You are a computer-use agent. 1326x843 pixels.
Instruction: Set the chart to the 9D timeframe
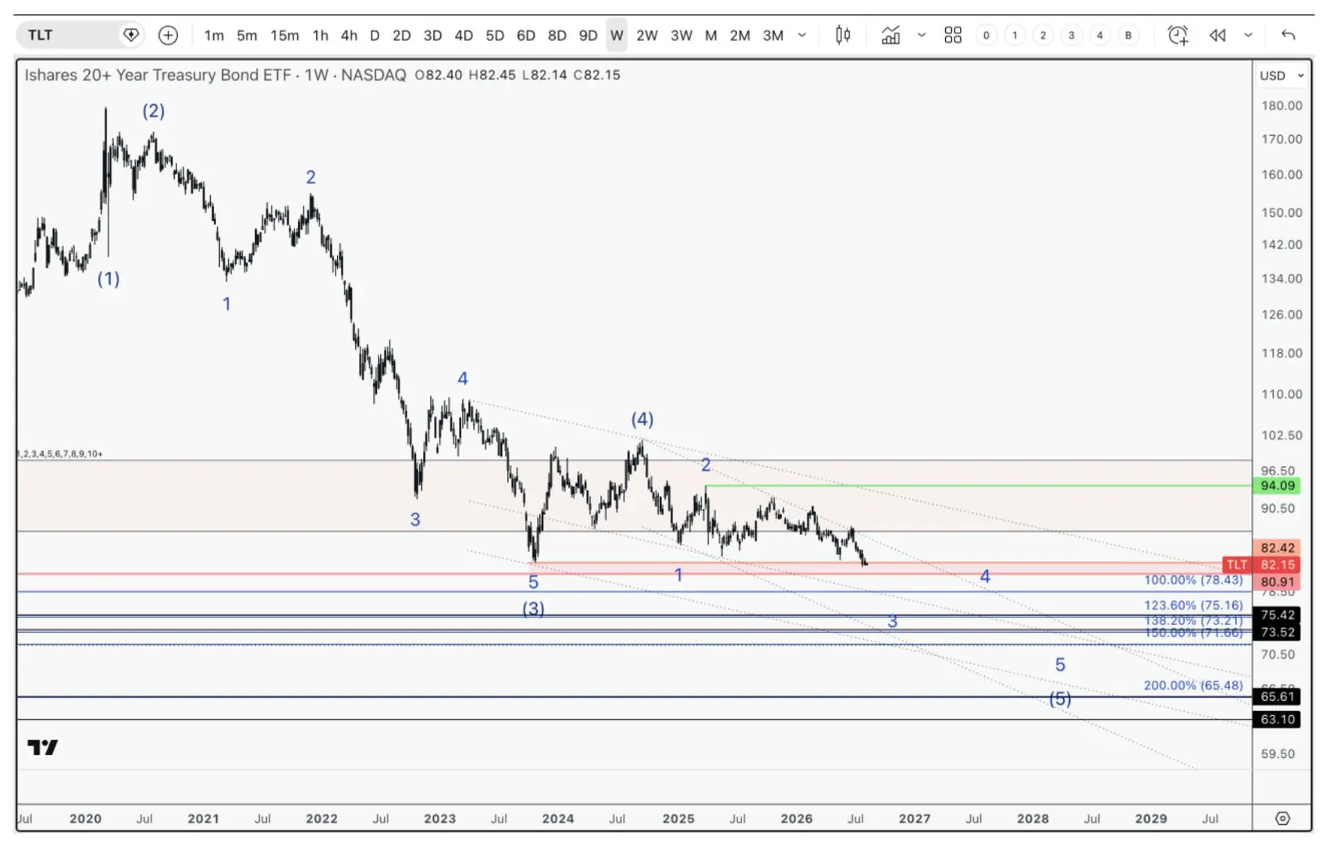click(x=588, y=35)
